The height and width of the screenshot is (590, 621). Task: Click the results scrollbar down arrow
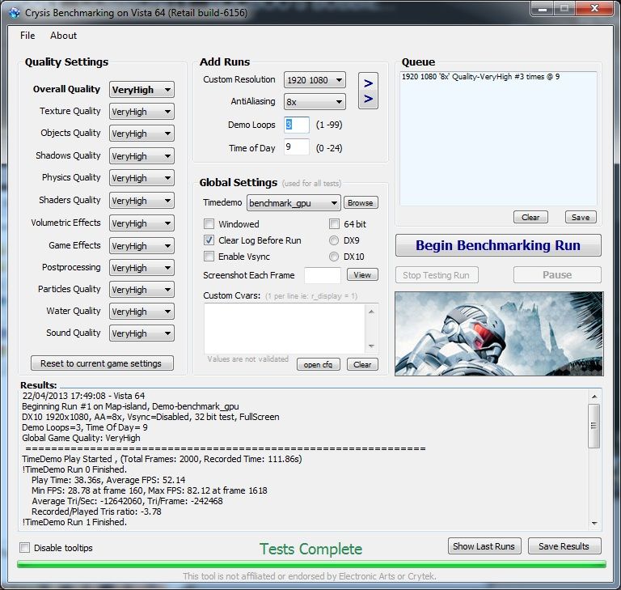coord(594,524)
